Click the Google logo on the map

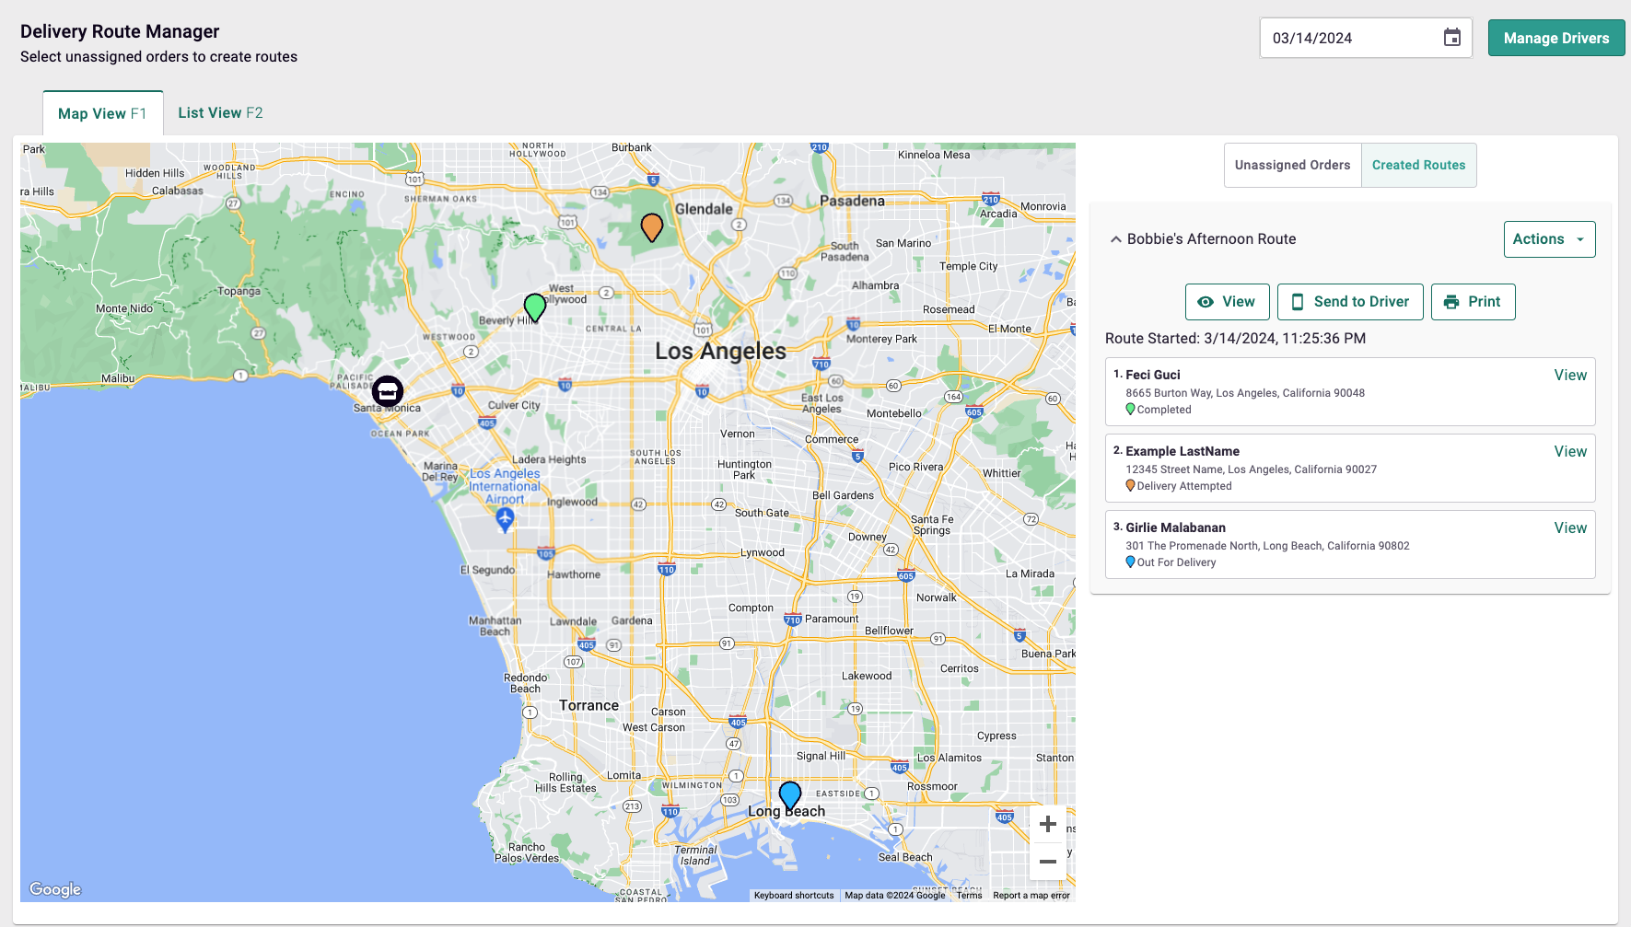(55, 889)
